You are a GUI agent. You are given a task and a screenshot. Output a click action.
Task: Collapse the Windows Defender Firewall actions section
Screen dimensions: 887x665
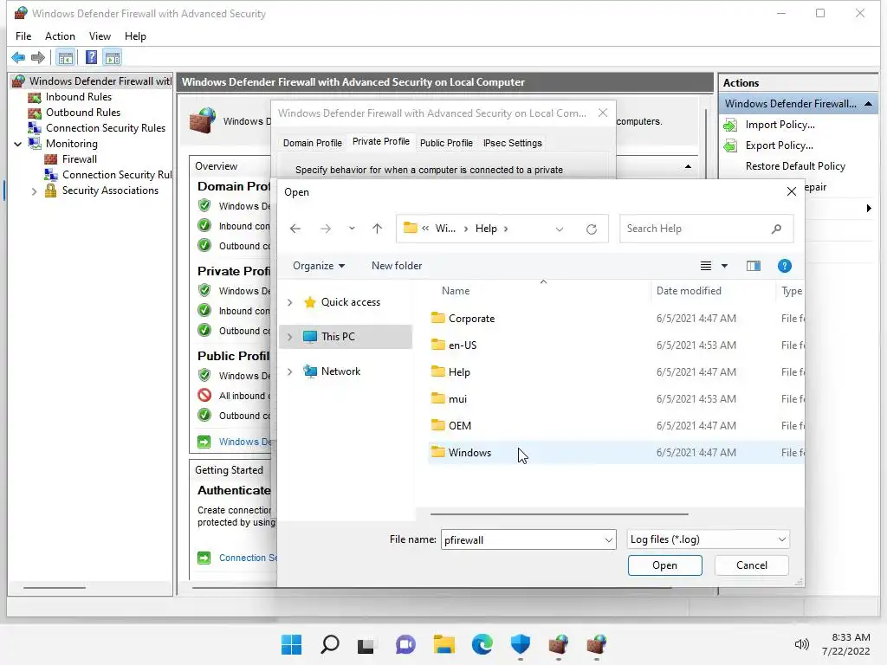(868, 104)
